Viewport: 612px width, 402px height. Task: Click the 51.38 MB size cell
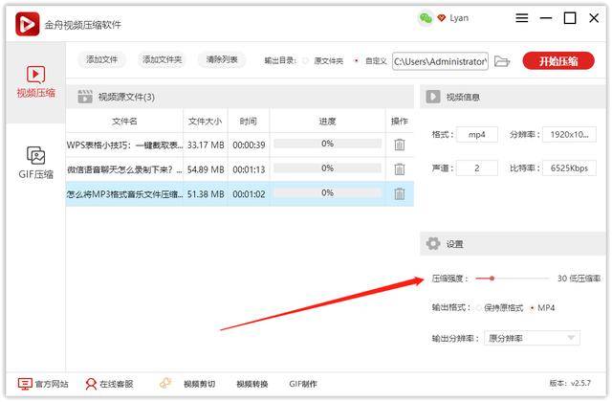pyautogui.click(x=206, y=193)
